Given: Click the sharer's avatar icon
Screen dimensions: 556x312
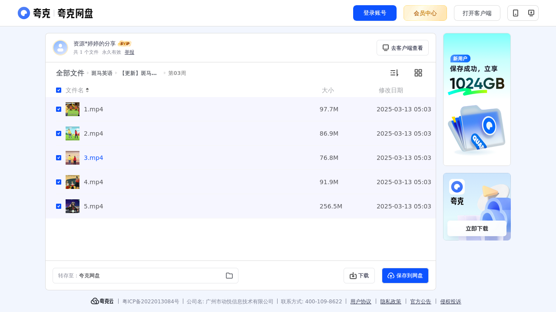Looking at the screenshot, I should coord(60,48).
